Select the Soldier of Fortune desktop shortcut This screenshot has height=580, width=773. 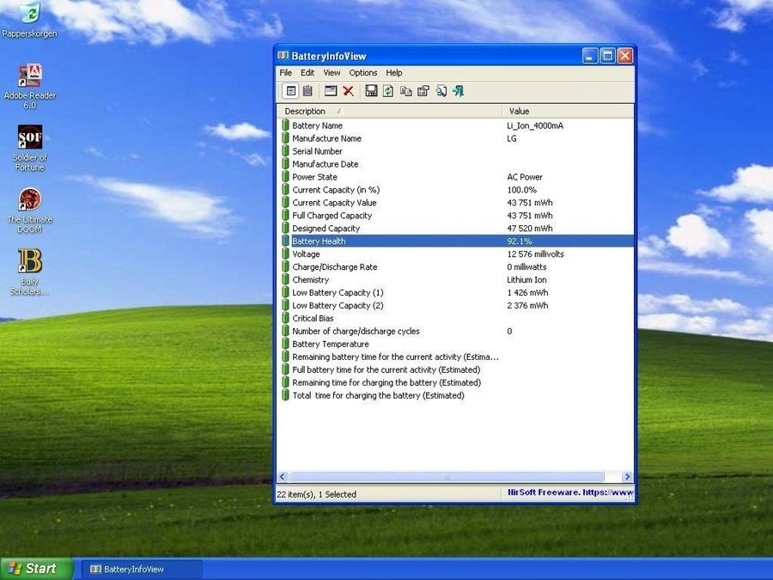tap(29, 148)
